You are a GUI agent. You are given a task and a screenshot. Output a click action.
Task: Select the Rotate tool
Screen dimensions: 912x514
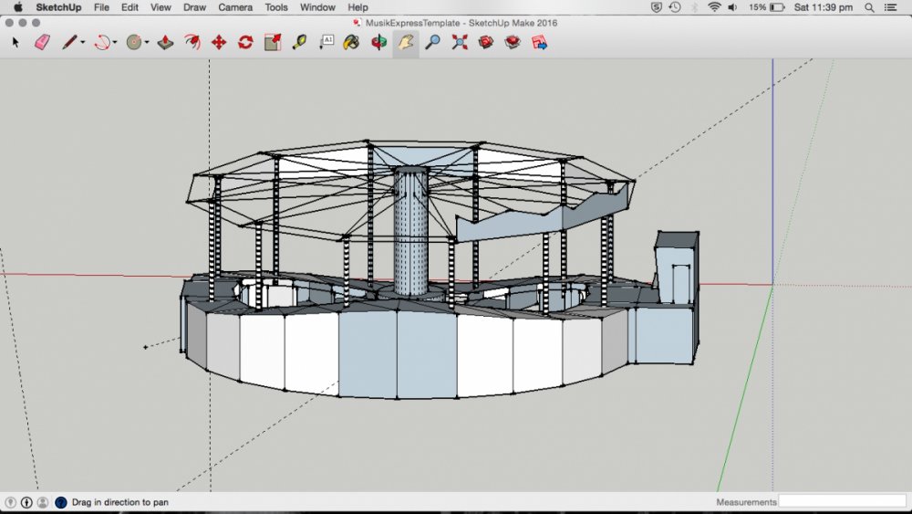click(x=245, y=42)
